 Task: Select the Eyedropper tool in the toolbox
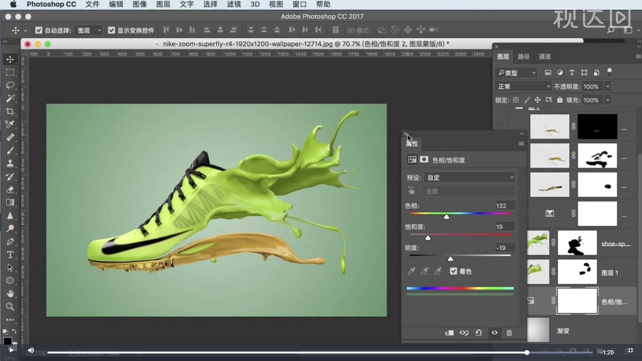click(x=10, y=124)
